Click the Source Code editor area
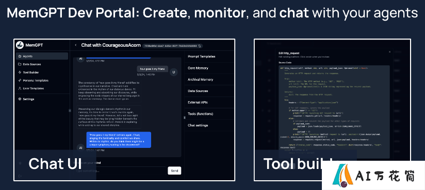 pos(334,112)
